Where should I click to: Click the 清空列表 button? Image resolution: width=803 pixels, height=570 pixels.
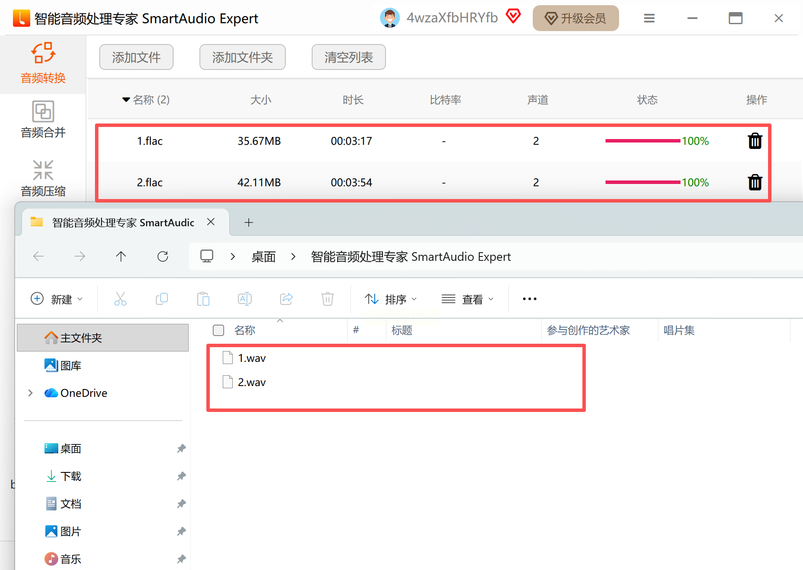point(349,57)
